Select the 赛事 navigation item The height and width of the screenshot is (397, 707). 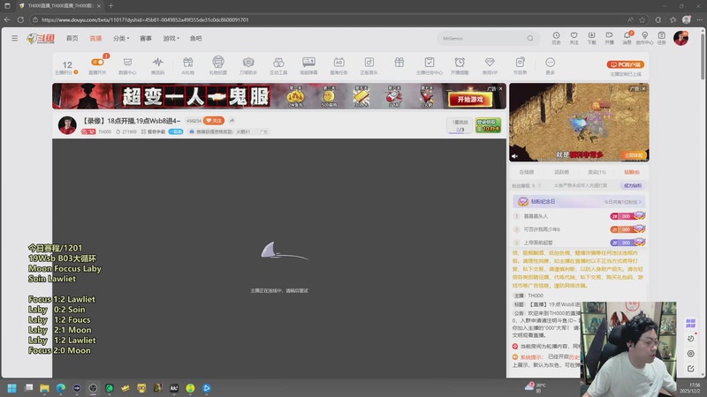click(x=146, y=39)
